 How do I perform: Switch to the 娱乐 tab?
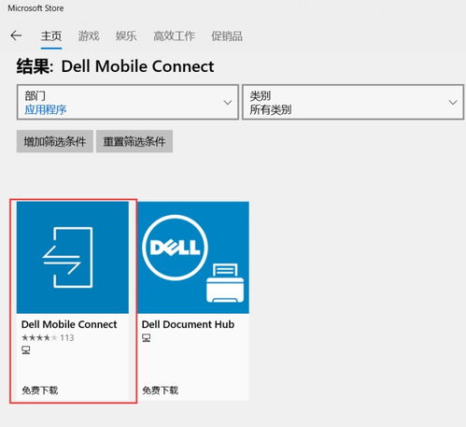click(126, 36)
